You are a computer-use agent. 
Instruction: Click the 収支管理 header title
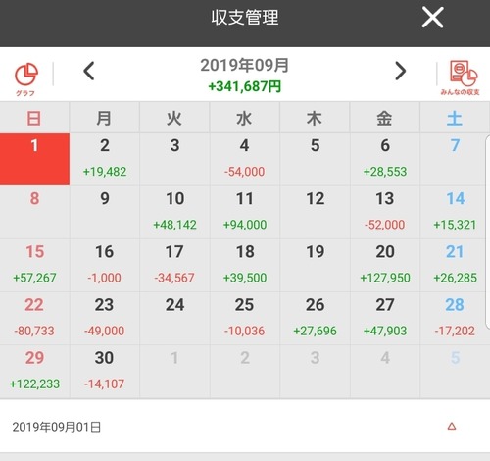(x=245, y=18)
